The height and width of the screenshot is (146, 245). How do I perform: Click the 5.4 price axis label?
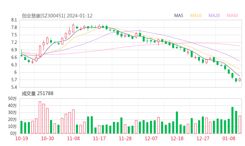pos(14,87)
